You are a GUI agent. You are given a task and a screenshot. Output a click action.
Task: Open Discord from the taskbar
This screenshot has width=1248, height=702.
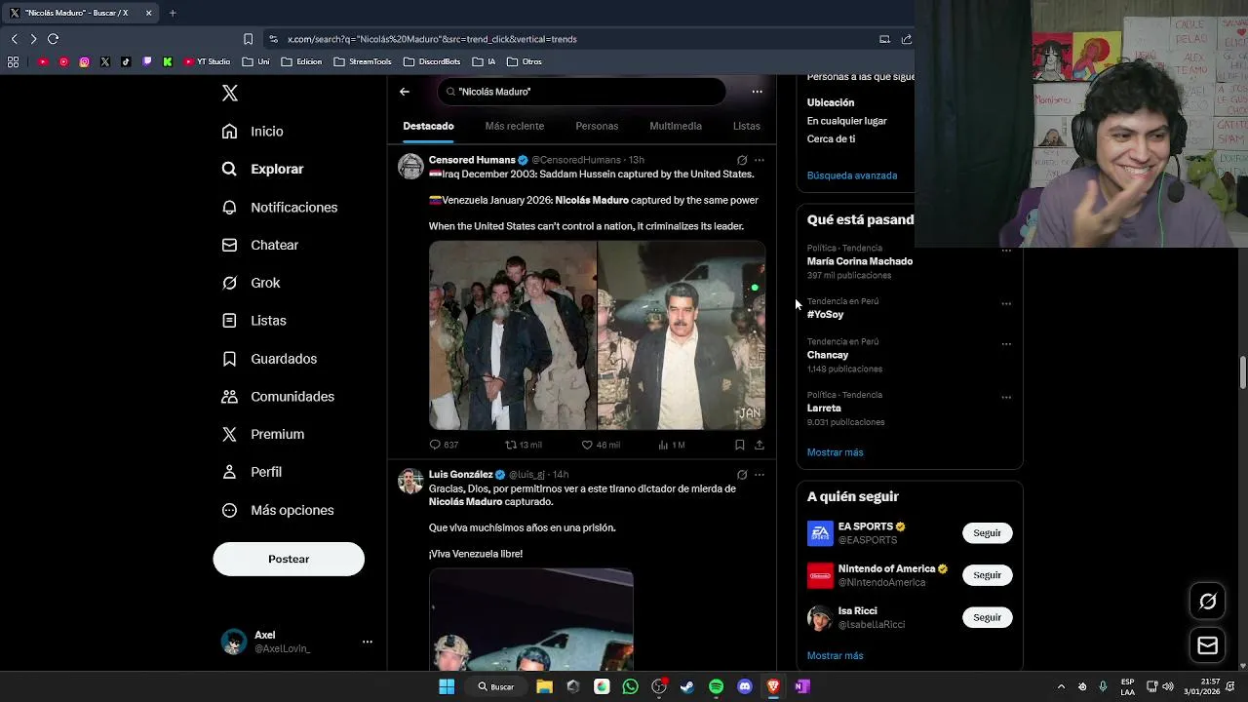(x=745, y=686)
